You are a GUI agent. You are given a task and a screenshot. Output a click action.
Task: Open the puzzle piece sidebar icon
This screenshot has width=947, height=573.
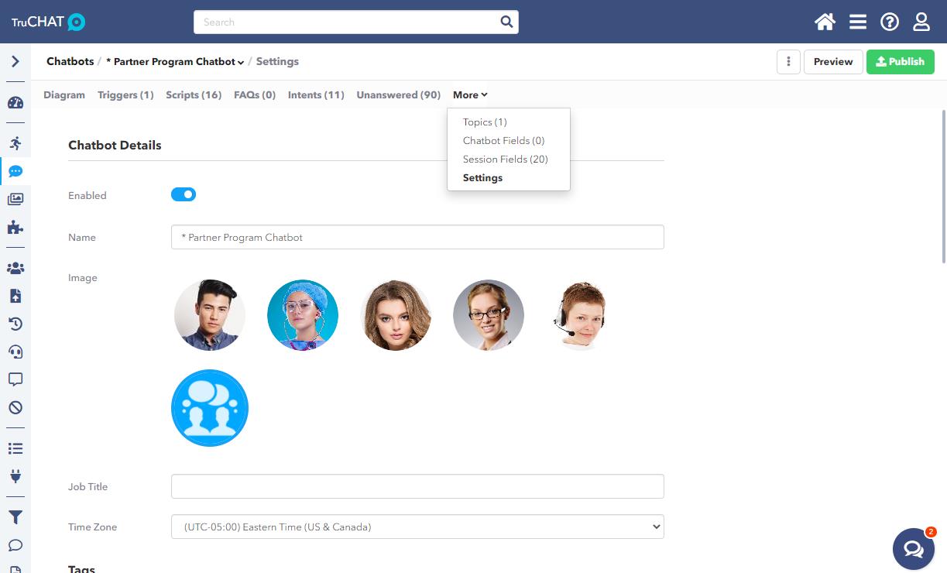[x=15, y=228]
